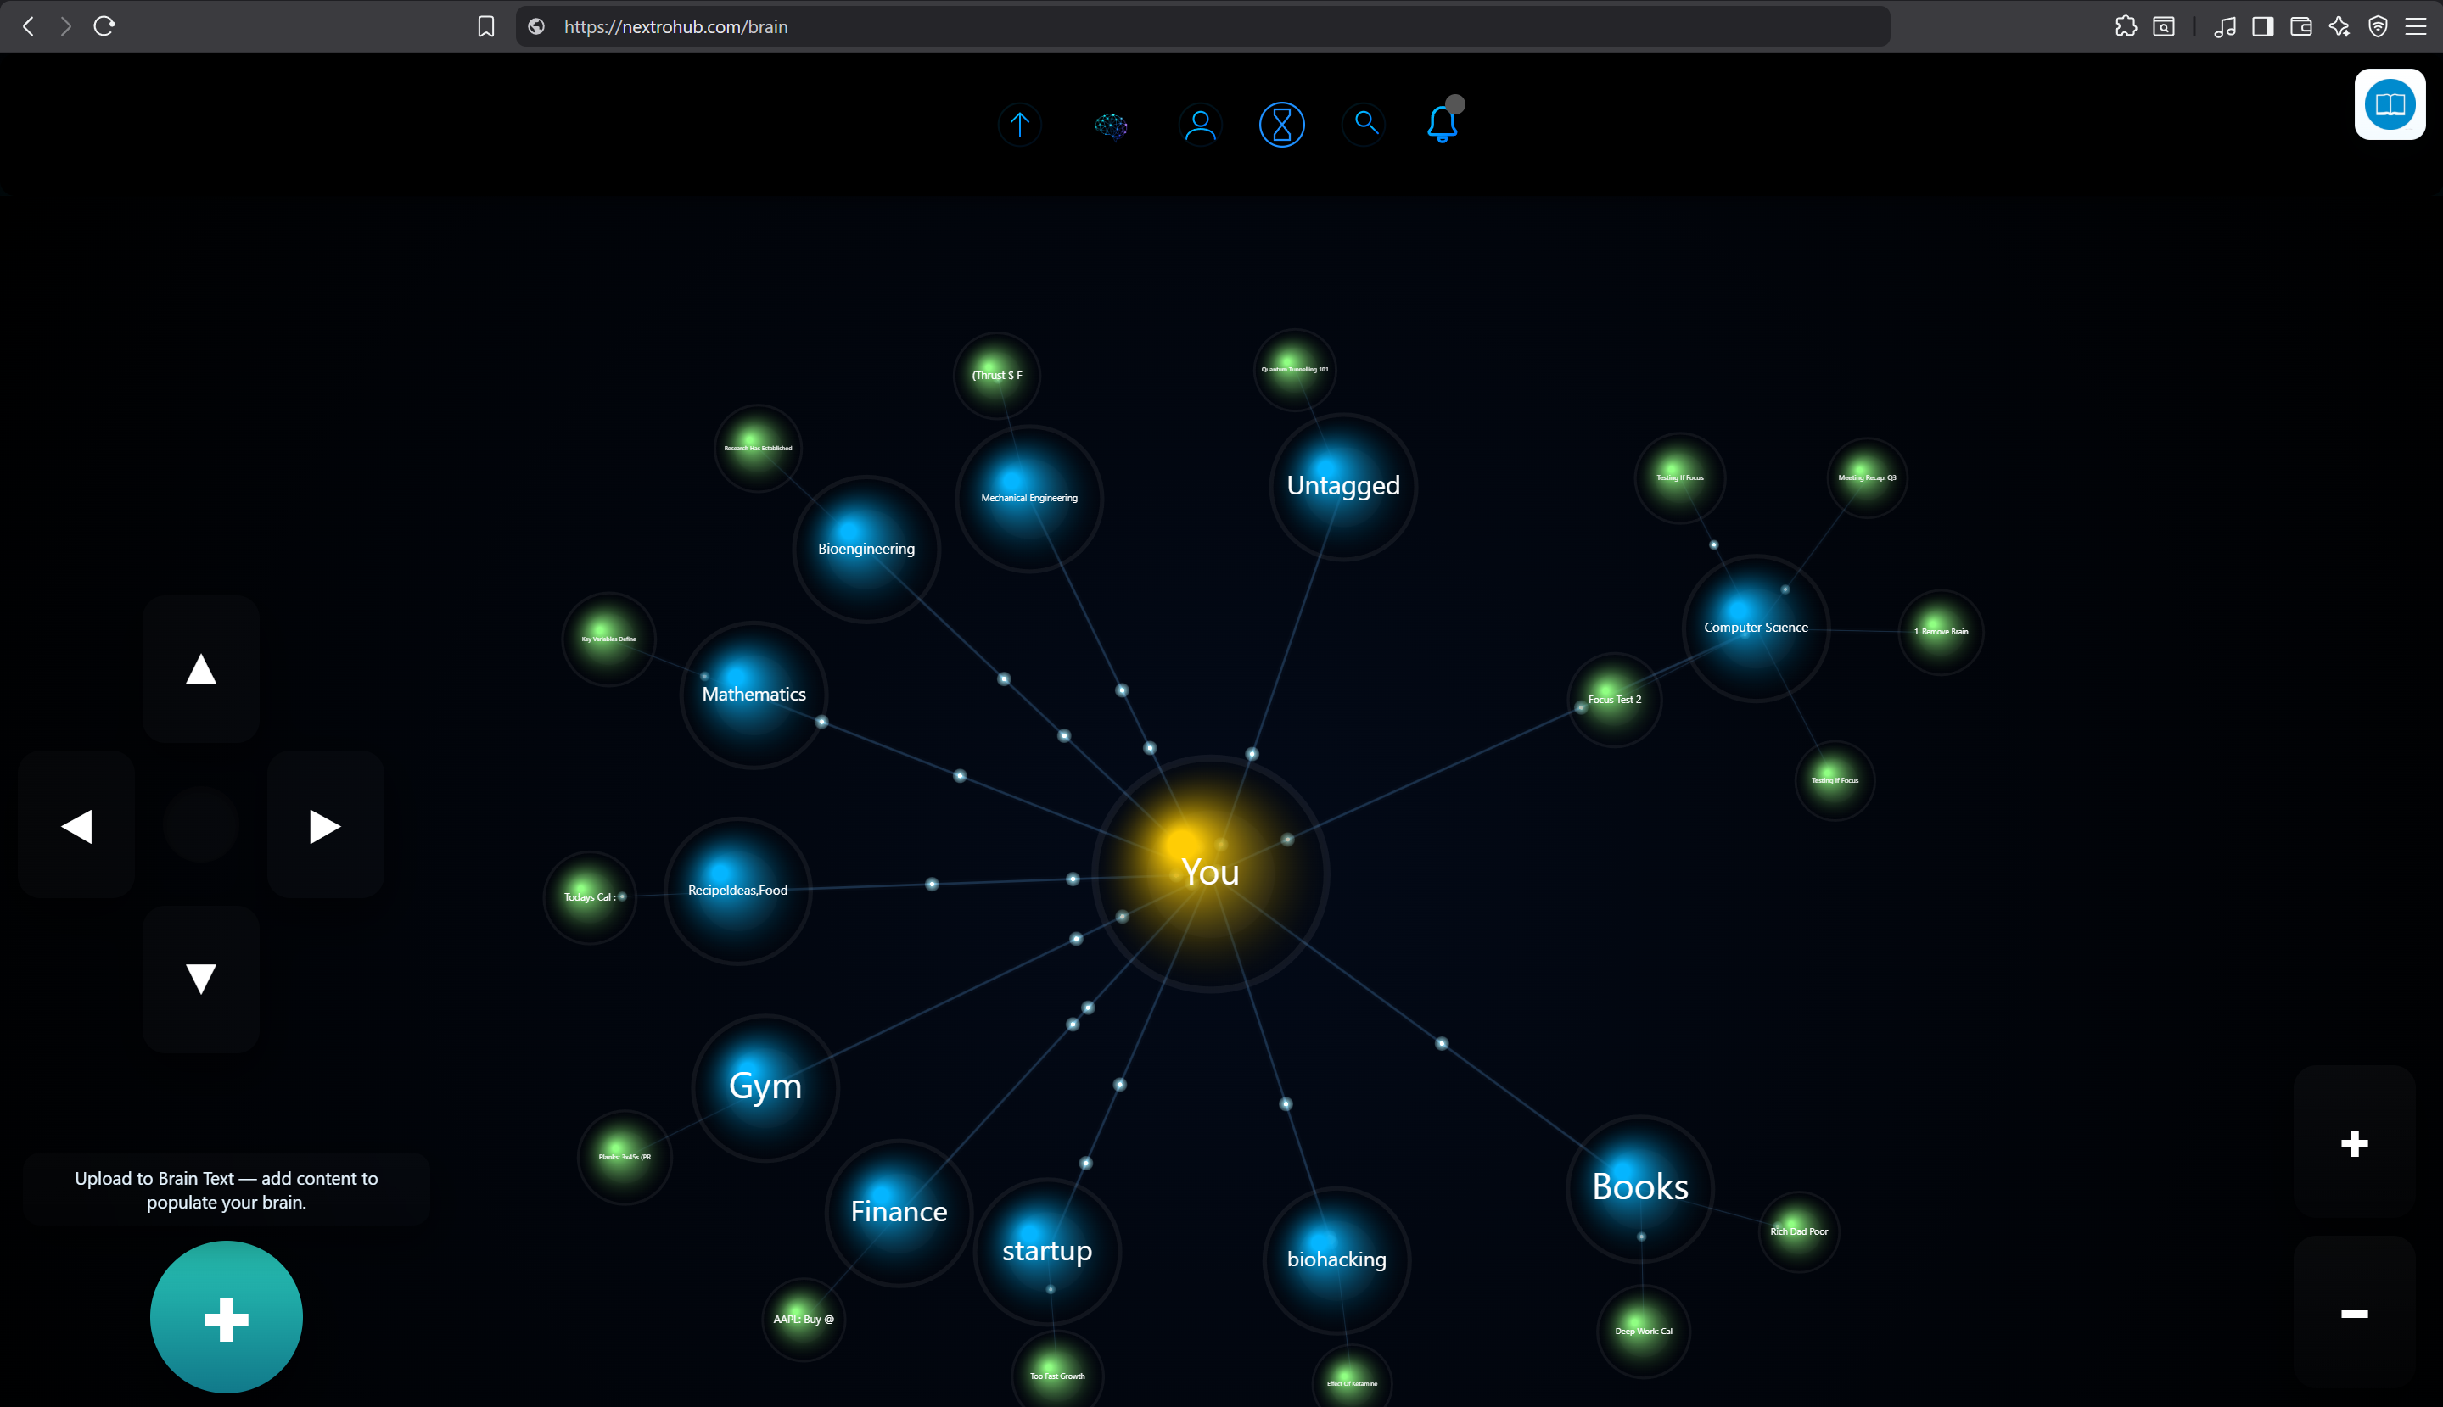
Task: Toggle the browser sidebar panel icon
Action: 2262,26
